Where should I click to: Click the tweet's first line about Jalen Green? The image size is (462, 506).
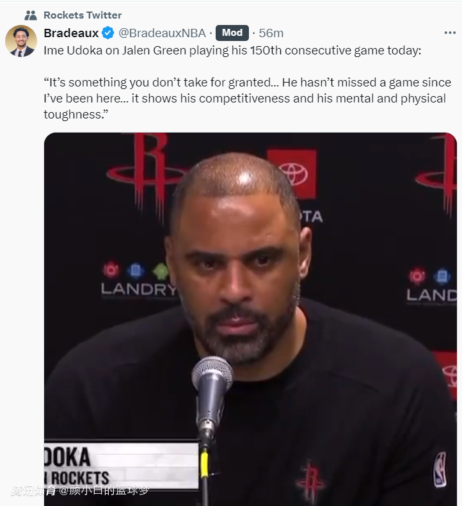point(232,51)
